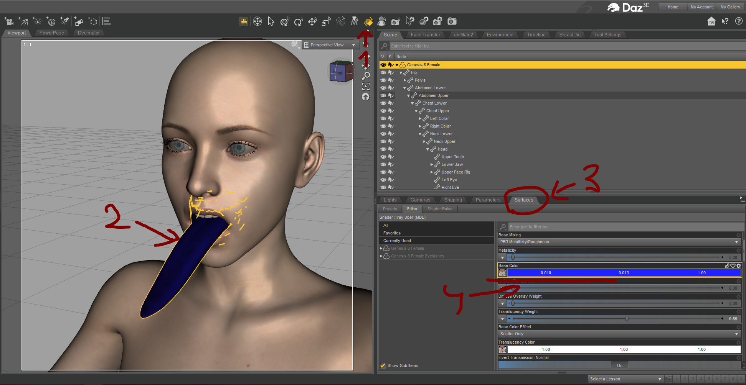Open the Metallicity map dropdown arrow
This screenshot has width=746, height=385.
pos(502,257)
